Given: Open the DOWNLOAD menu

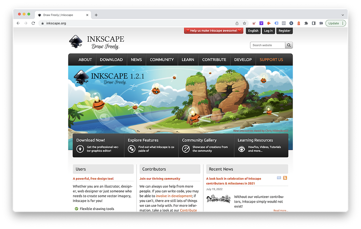Looking at the screenshot, I should tap(111, 60).
